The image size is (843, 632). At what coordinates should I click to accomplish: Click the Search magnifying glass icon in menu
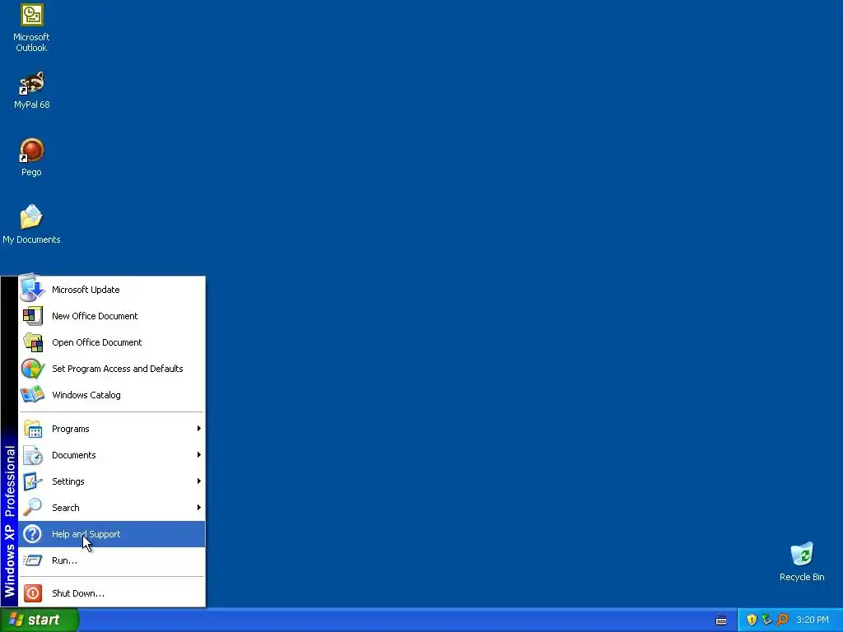[x=32, y=507]
